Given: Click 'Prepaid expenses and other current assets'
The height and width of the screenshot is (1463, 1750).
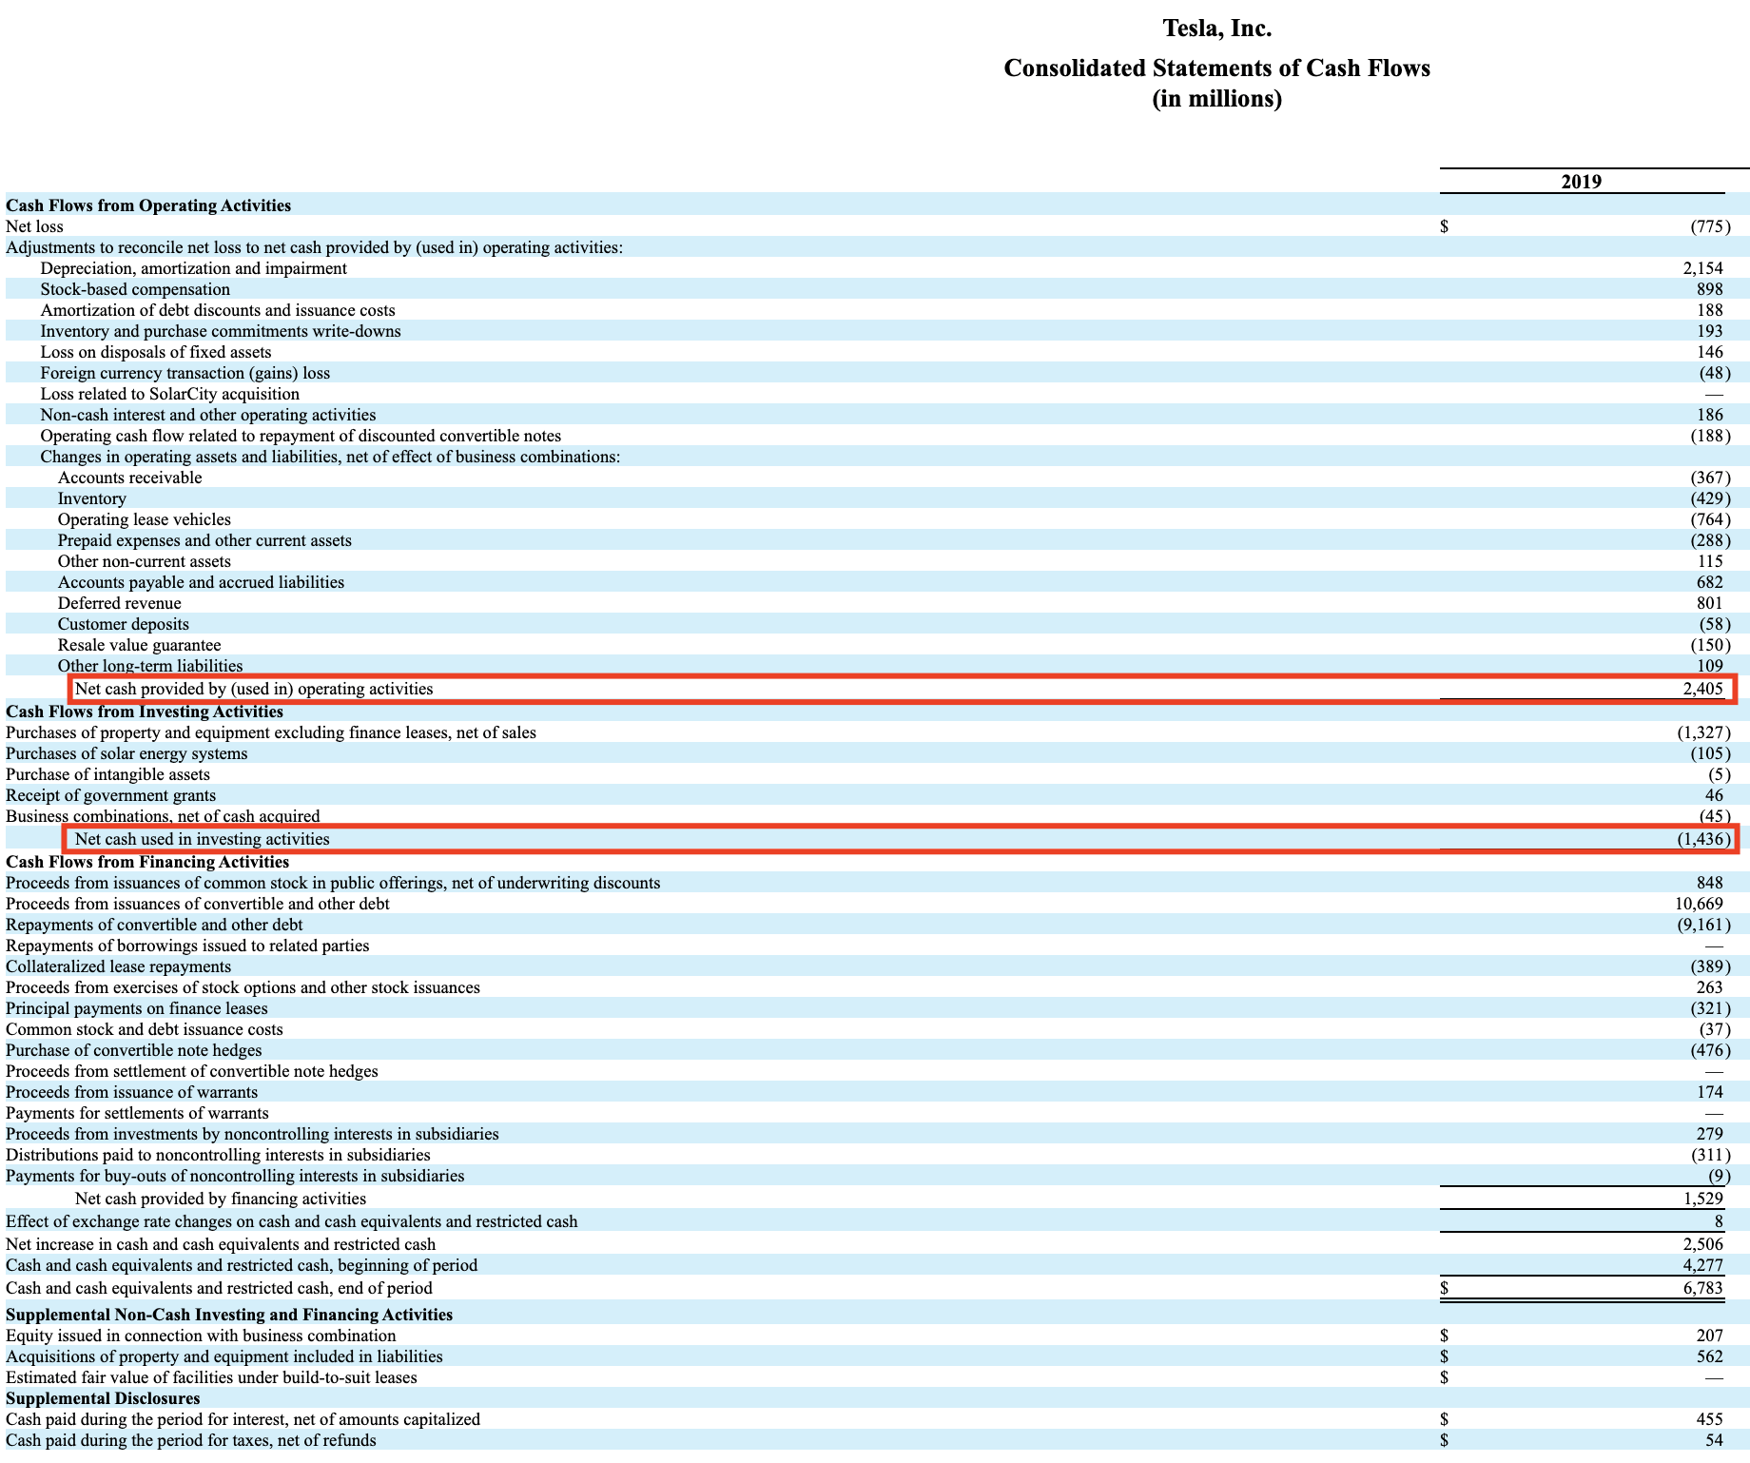Looking at the screenshot, I should pyautogui.click(x=204, y=540).
